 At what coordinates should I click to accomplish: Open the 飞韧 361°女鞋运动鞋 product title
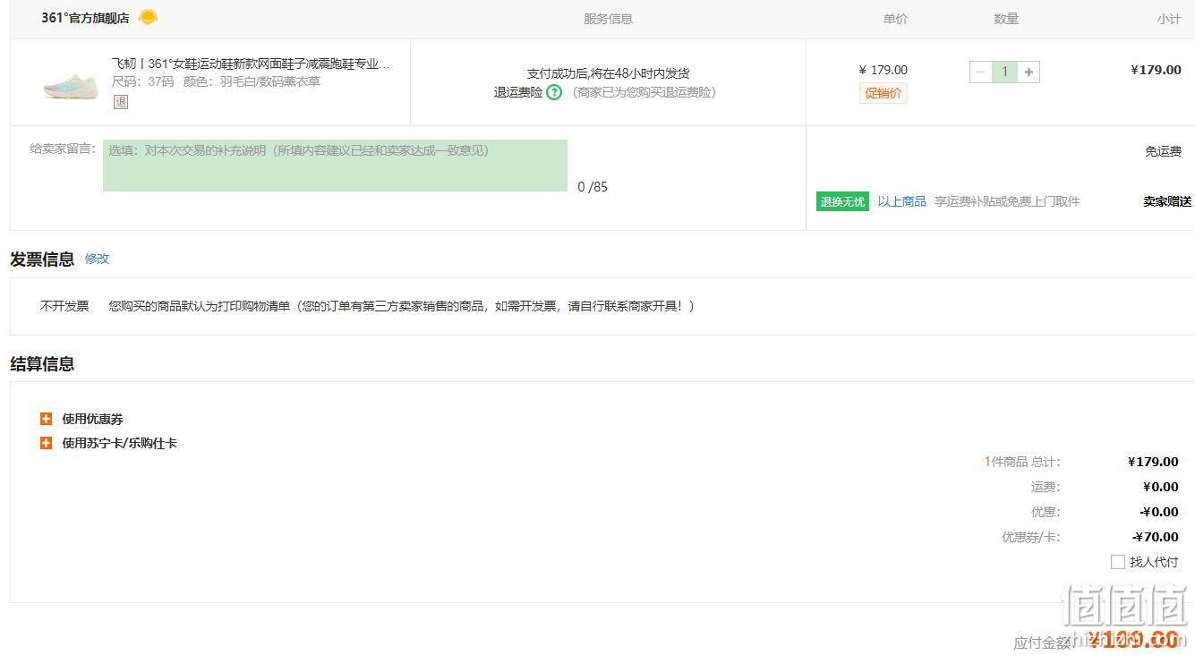point(251,64)
